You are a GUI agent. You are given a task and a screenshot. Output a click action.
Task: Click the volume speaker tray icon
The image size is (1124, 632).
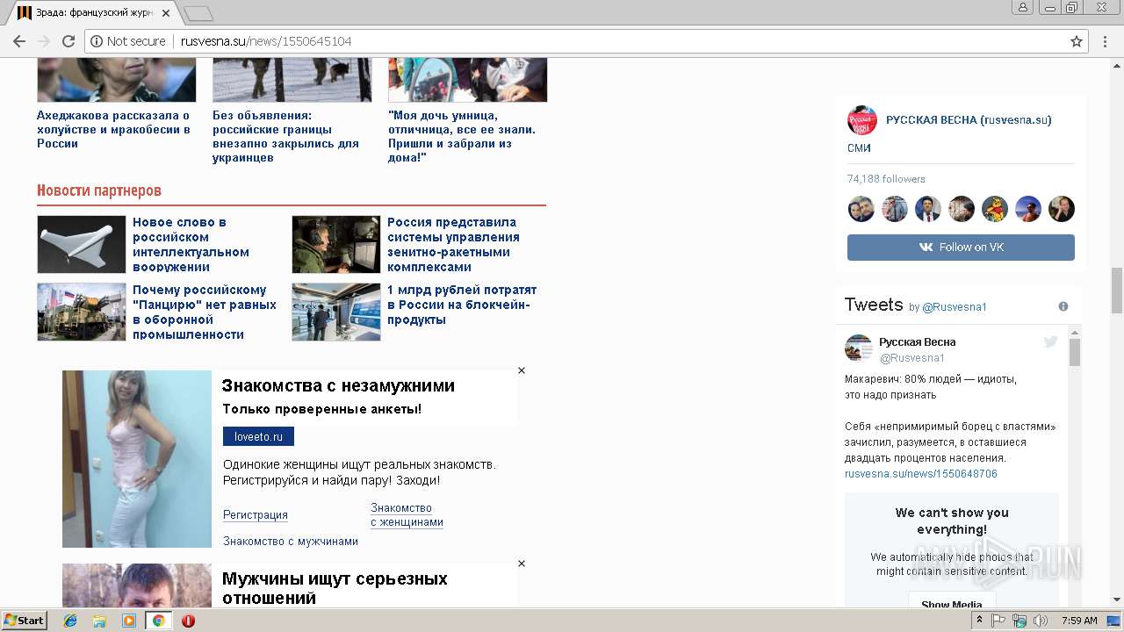tap(1041, 621)
